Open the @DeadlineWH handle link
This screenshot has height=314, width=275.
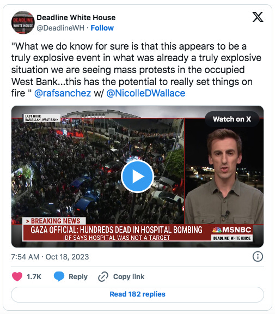[x=60, y=28]
